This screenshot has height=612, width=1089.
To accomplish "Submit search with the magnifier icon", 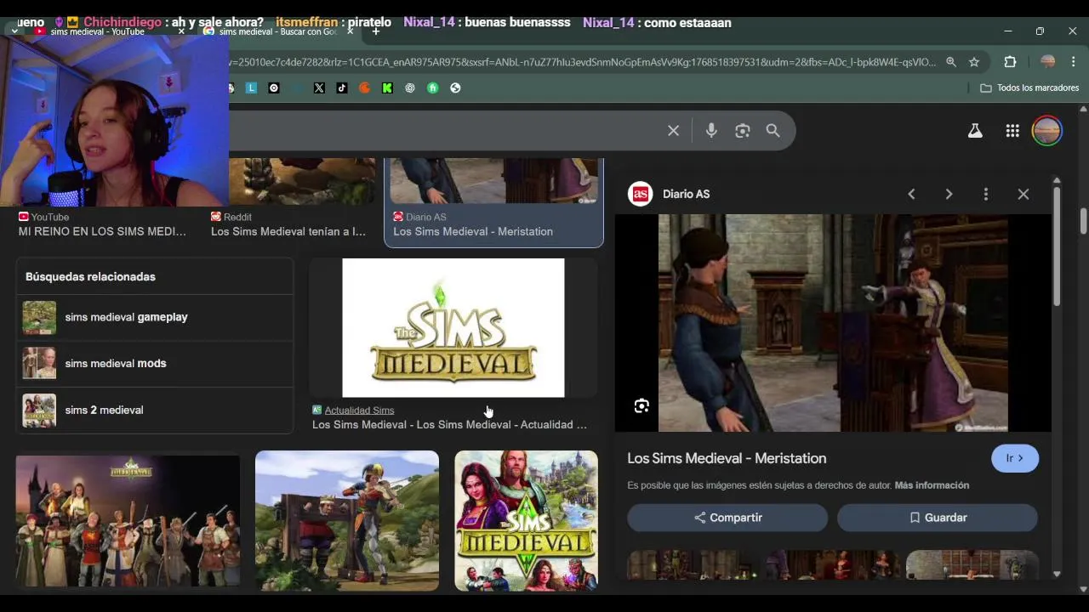I will tap(773, 131).
